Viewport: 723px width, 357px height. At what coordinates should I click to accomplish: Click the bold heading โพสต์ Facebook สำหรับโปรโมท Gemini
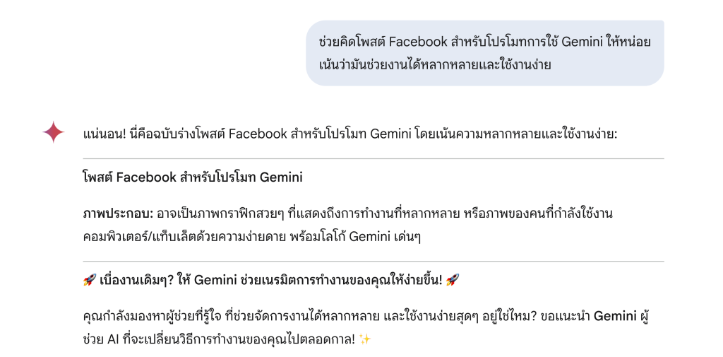pos(193,177)
